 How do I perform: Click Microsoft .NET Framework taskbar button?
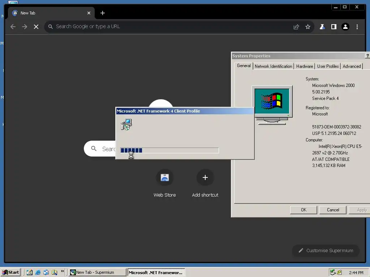[156, 273]
